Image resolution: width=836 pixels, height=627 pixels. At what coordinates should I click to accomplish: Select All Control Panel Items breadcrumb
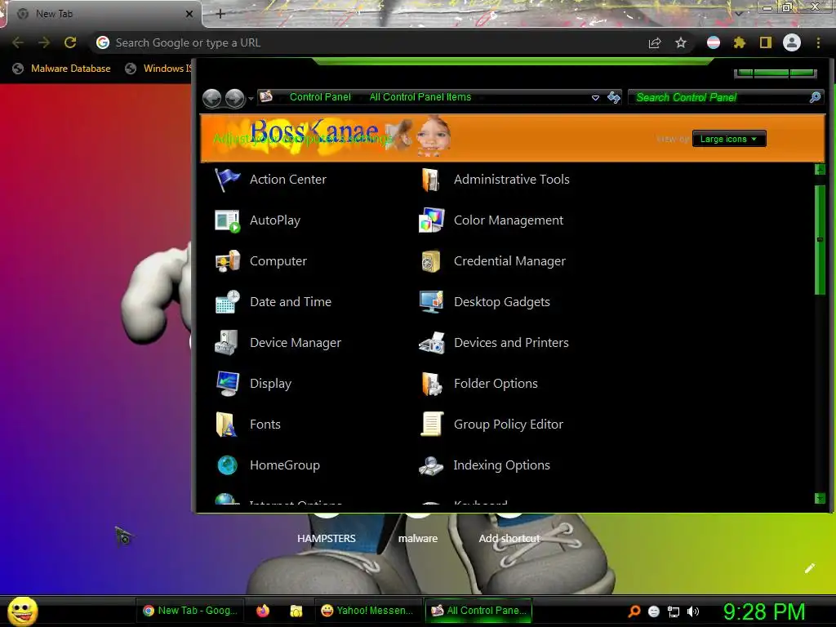point(420,97)
